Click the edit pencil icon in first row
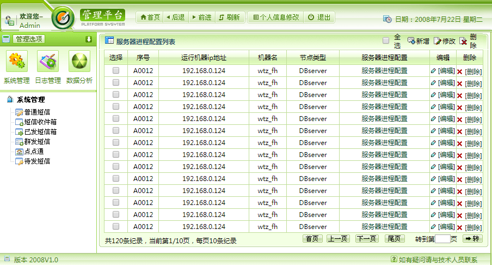The width and height of the screenshot is (492, 265). coord(433,71)
